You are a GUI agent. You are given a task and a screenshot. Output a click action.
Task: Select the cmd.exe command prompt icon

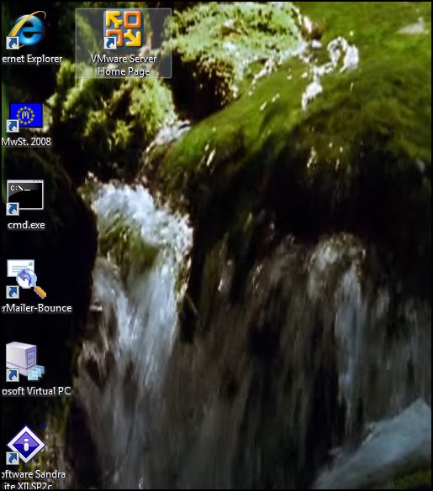pos(25,197)
